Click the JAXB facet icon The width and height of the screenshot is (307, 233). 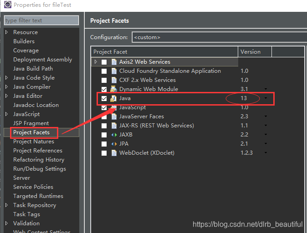[x=114, y=135]
